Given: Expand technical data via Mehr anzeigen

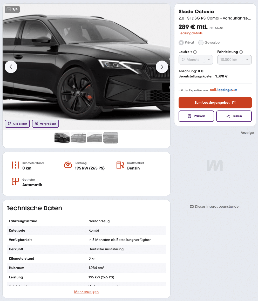Looking at the screenshot, I should (86, 292).
